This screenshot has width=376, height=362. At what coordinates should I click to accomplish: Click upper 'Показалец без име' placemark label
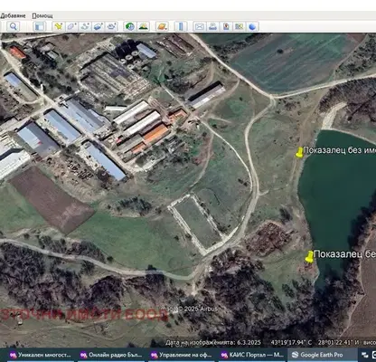(339, 150)
